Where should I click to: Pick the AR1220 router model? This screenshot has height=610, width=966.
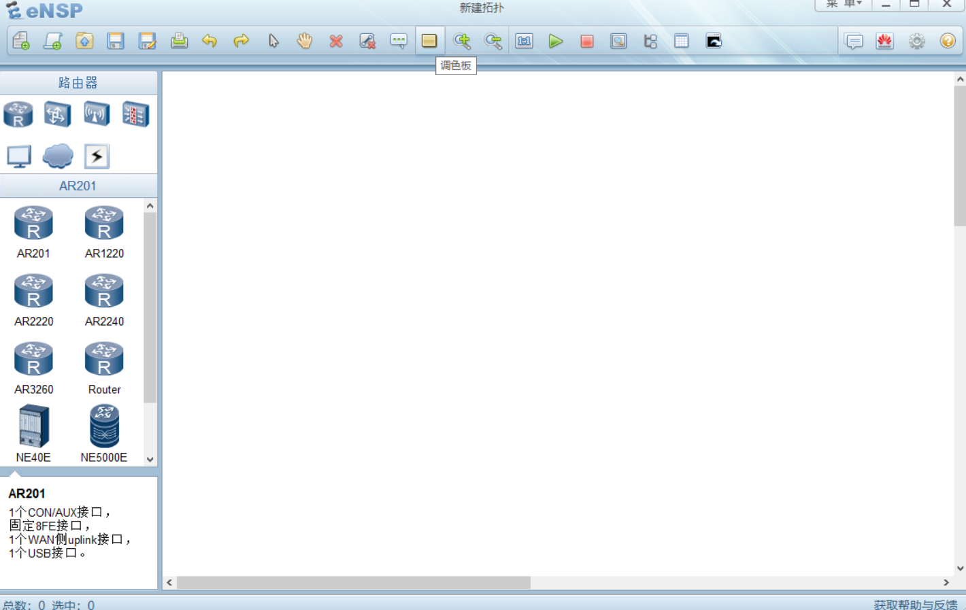tap(104, 233)
